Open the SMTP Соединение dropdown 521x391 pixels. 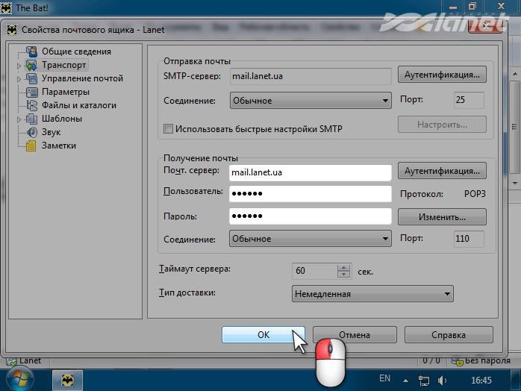[x=311, y=100]
